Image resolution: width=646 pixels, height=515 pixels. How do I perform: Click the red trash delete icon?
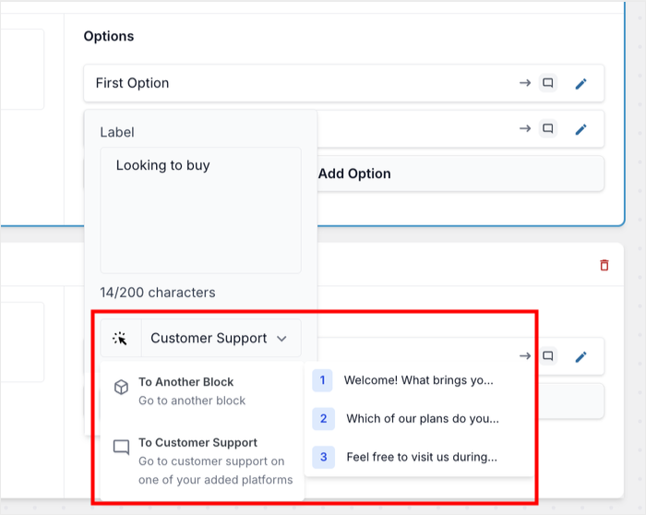tap(604, 265)
